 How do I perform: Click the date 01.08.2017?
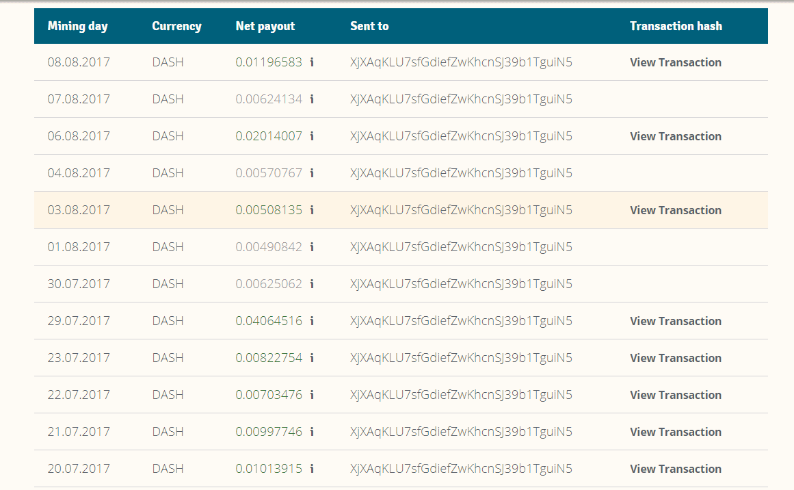(79, 247)
